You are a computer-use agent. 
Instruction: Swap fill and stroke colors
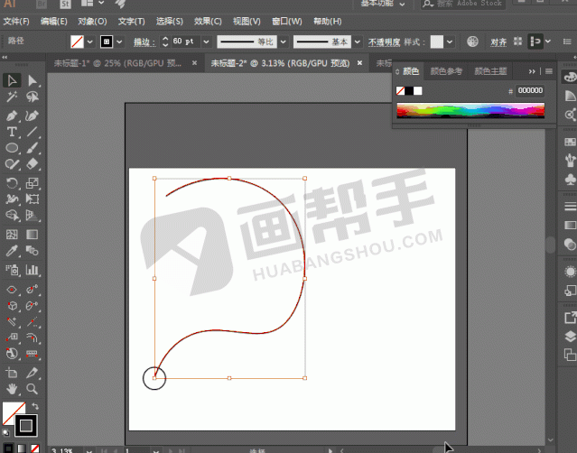(x=35, y=408)
